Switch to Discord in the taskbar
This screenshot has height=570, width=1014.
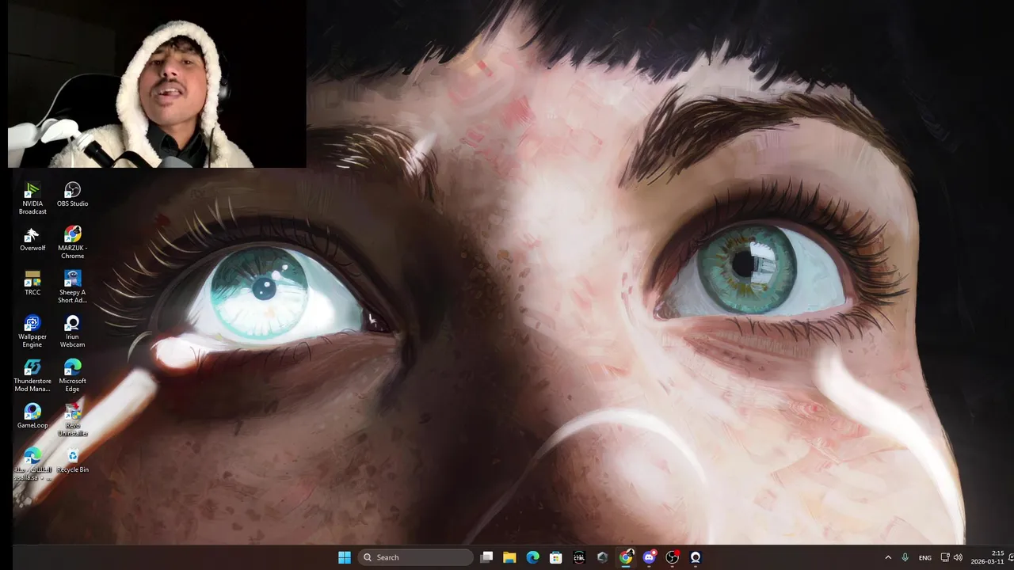point(649,557)
